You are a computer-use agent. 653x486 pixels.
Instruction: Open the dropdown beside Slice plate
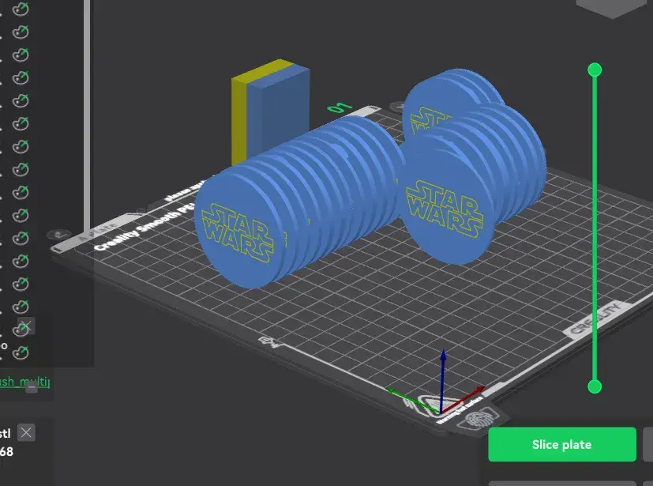pos(647,444)
